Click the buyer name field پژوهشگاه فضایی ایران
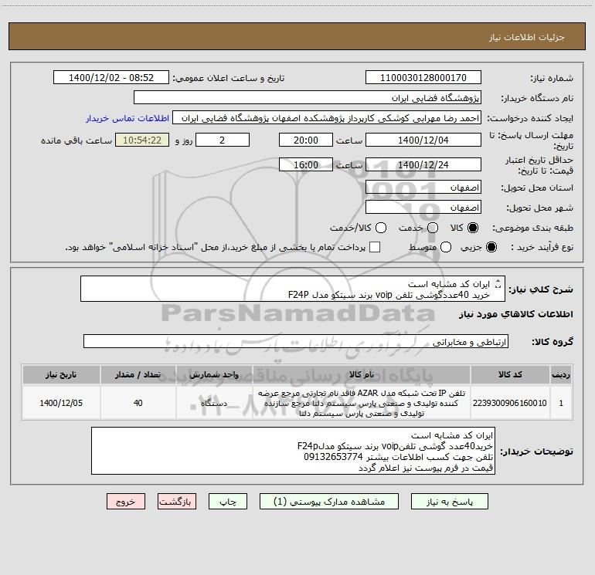 point(308,98)
